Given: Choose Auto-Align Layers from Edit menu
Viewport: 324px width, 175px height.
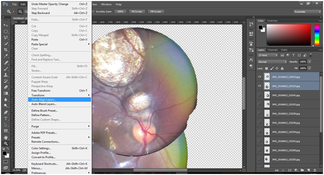Looking at the screenshot, I should click(x=60, y=100).
